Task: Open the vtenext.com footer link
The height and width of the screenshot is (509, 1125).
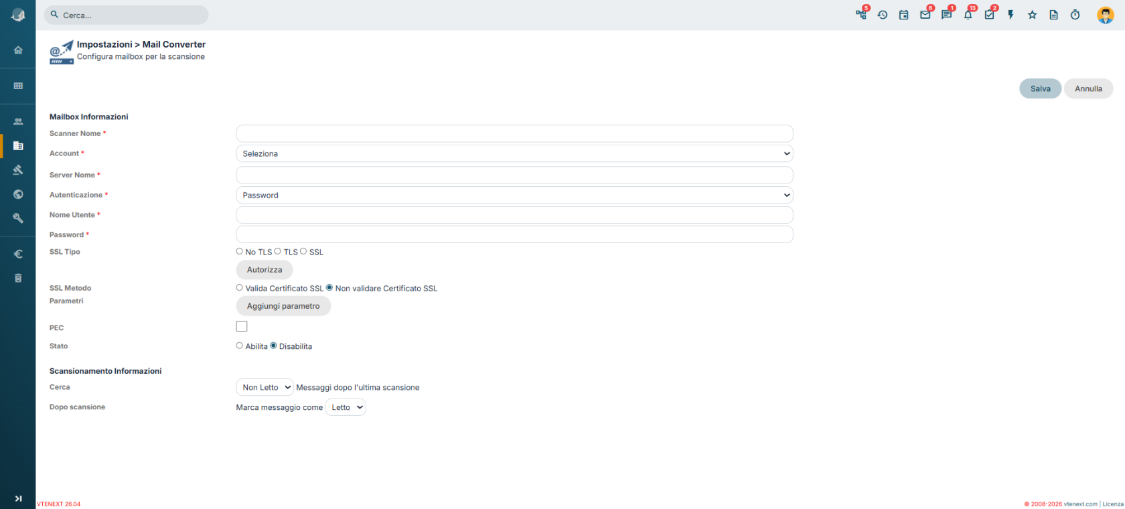Action: (x=1080, y=504)
